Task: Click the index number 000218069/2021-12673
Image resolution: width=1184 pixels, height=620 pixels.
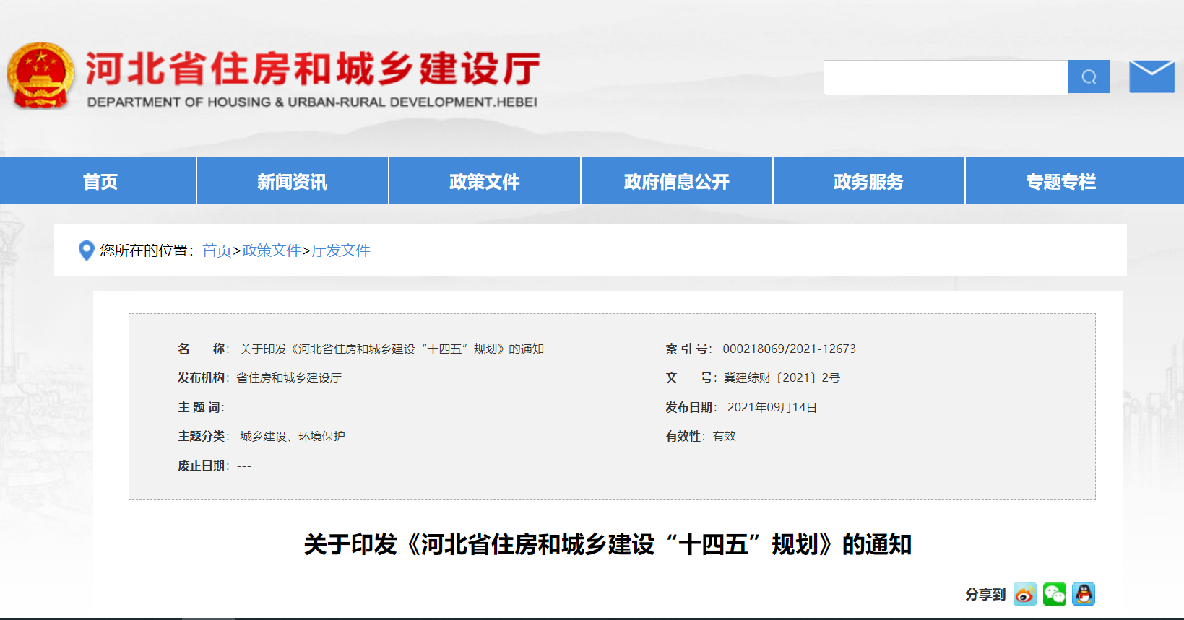Action: (789, 349)
